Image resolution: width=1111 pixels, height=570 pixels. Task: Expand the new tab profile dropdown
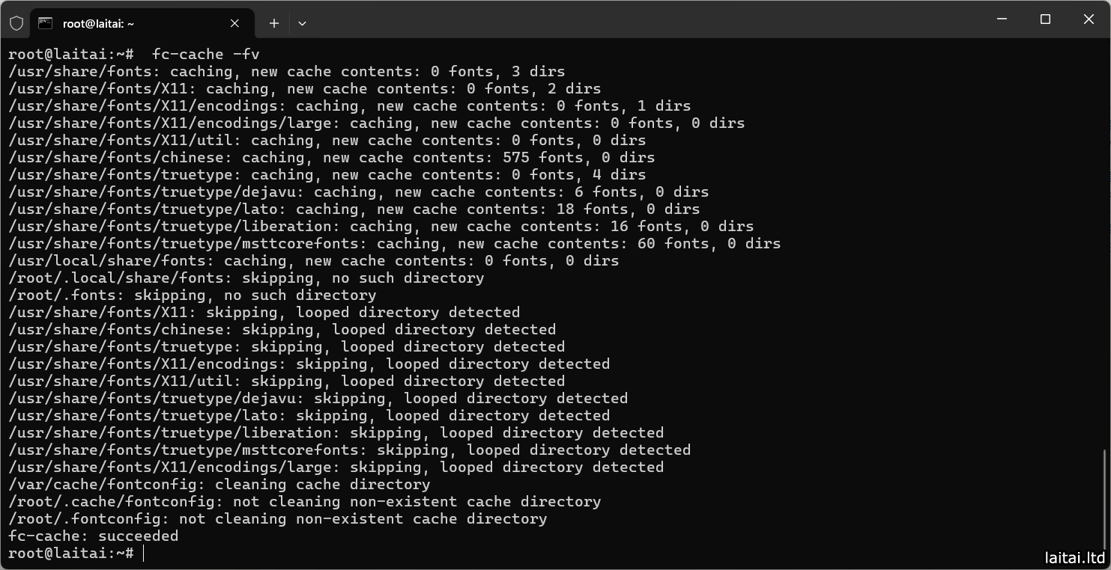tap(302, 23)
